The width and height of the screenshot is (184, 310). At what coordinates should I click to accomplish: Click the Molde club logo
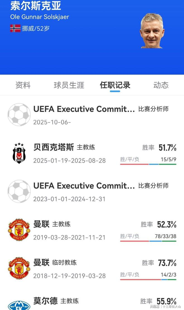coord(19,304)
